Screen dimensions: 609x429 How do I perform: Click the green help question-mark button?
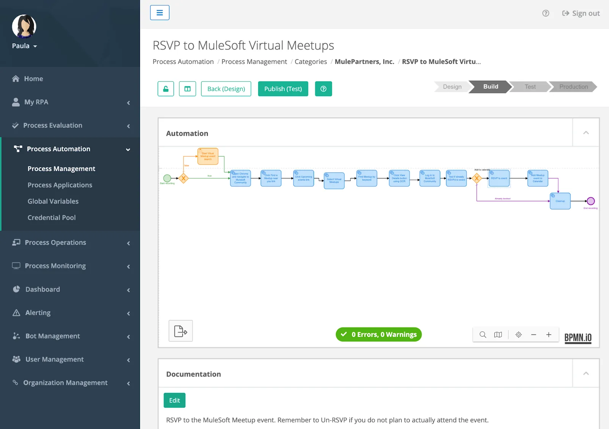click(x=324, y=89)
